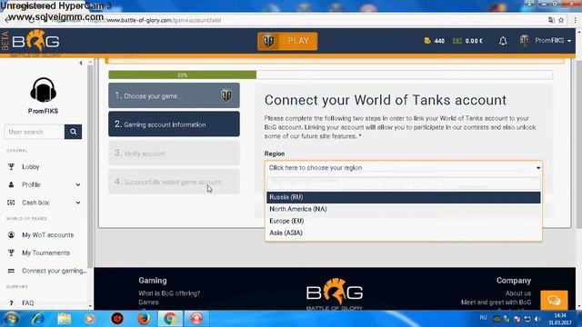Collapse the sidebar with arrow icon
This screenshot has height=327, width=582.
pos(81,63)
